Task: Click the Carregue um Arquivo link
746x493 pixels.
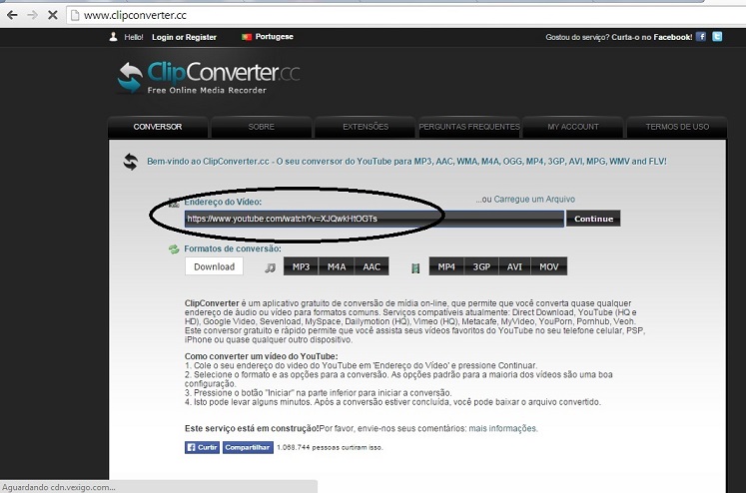Action: click(x=534, y=200)
